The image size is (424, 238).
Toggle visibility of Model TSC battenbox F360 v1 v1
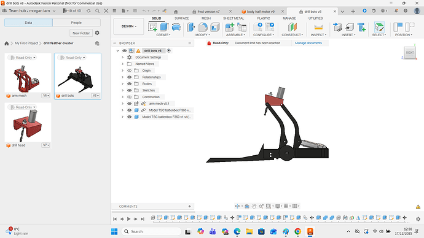(x=129, y=117)
